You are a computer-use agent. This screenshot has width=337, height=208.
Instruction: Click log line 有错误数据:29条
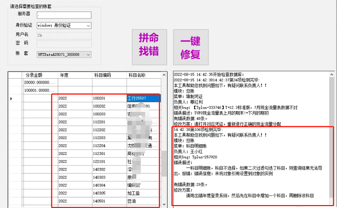(x=191, y=185)
